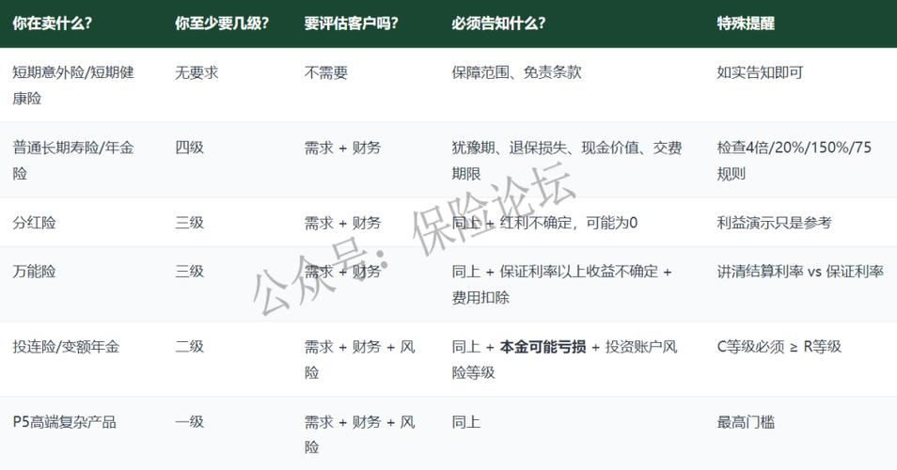Select the cell '不需要'
The image size is (897, 470).
(x=325, y=72)
